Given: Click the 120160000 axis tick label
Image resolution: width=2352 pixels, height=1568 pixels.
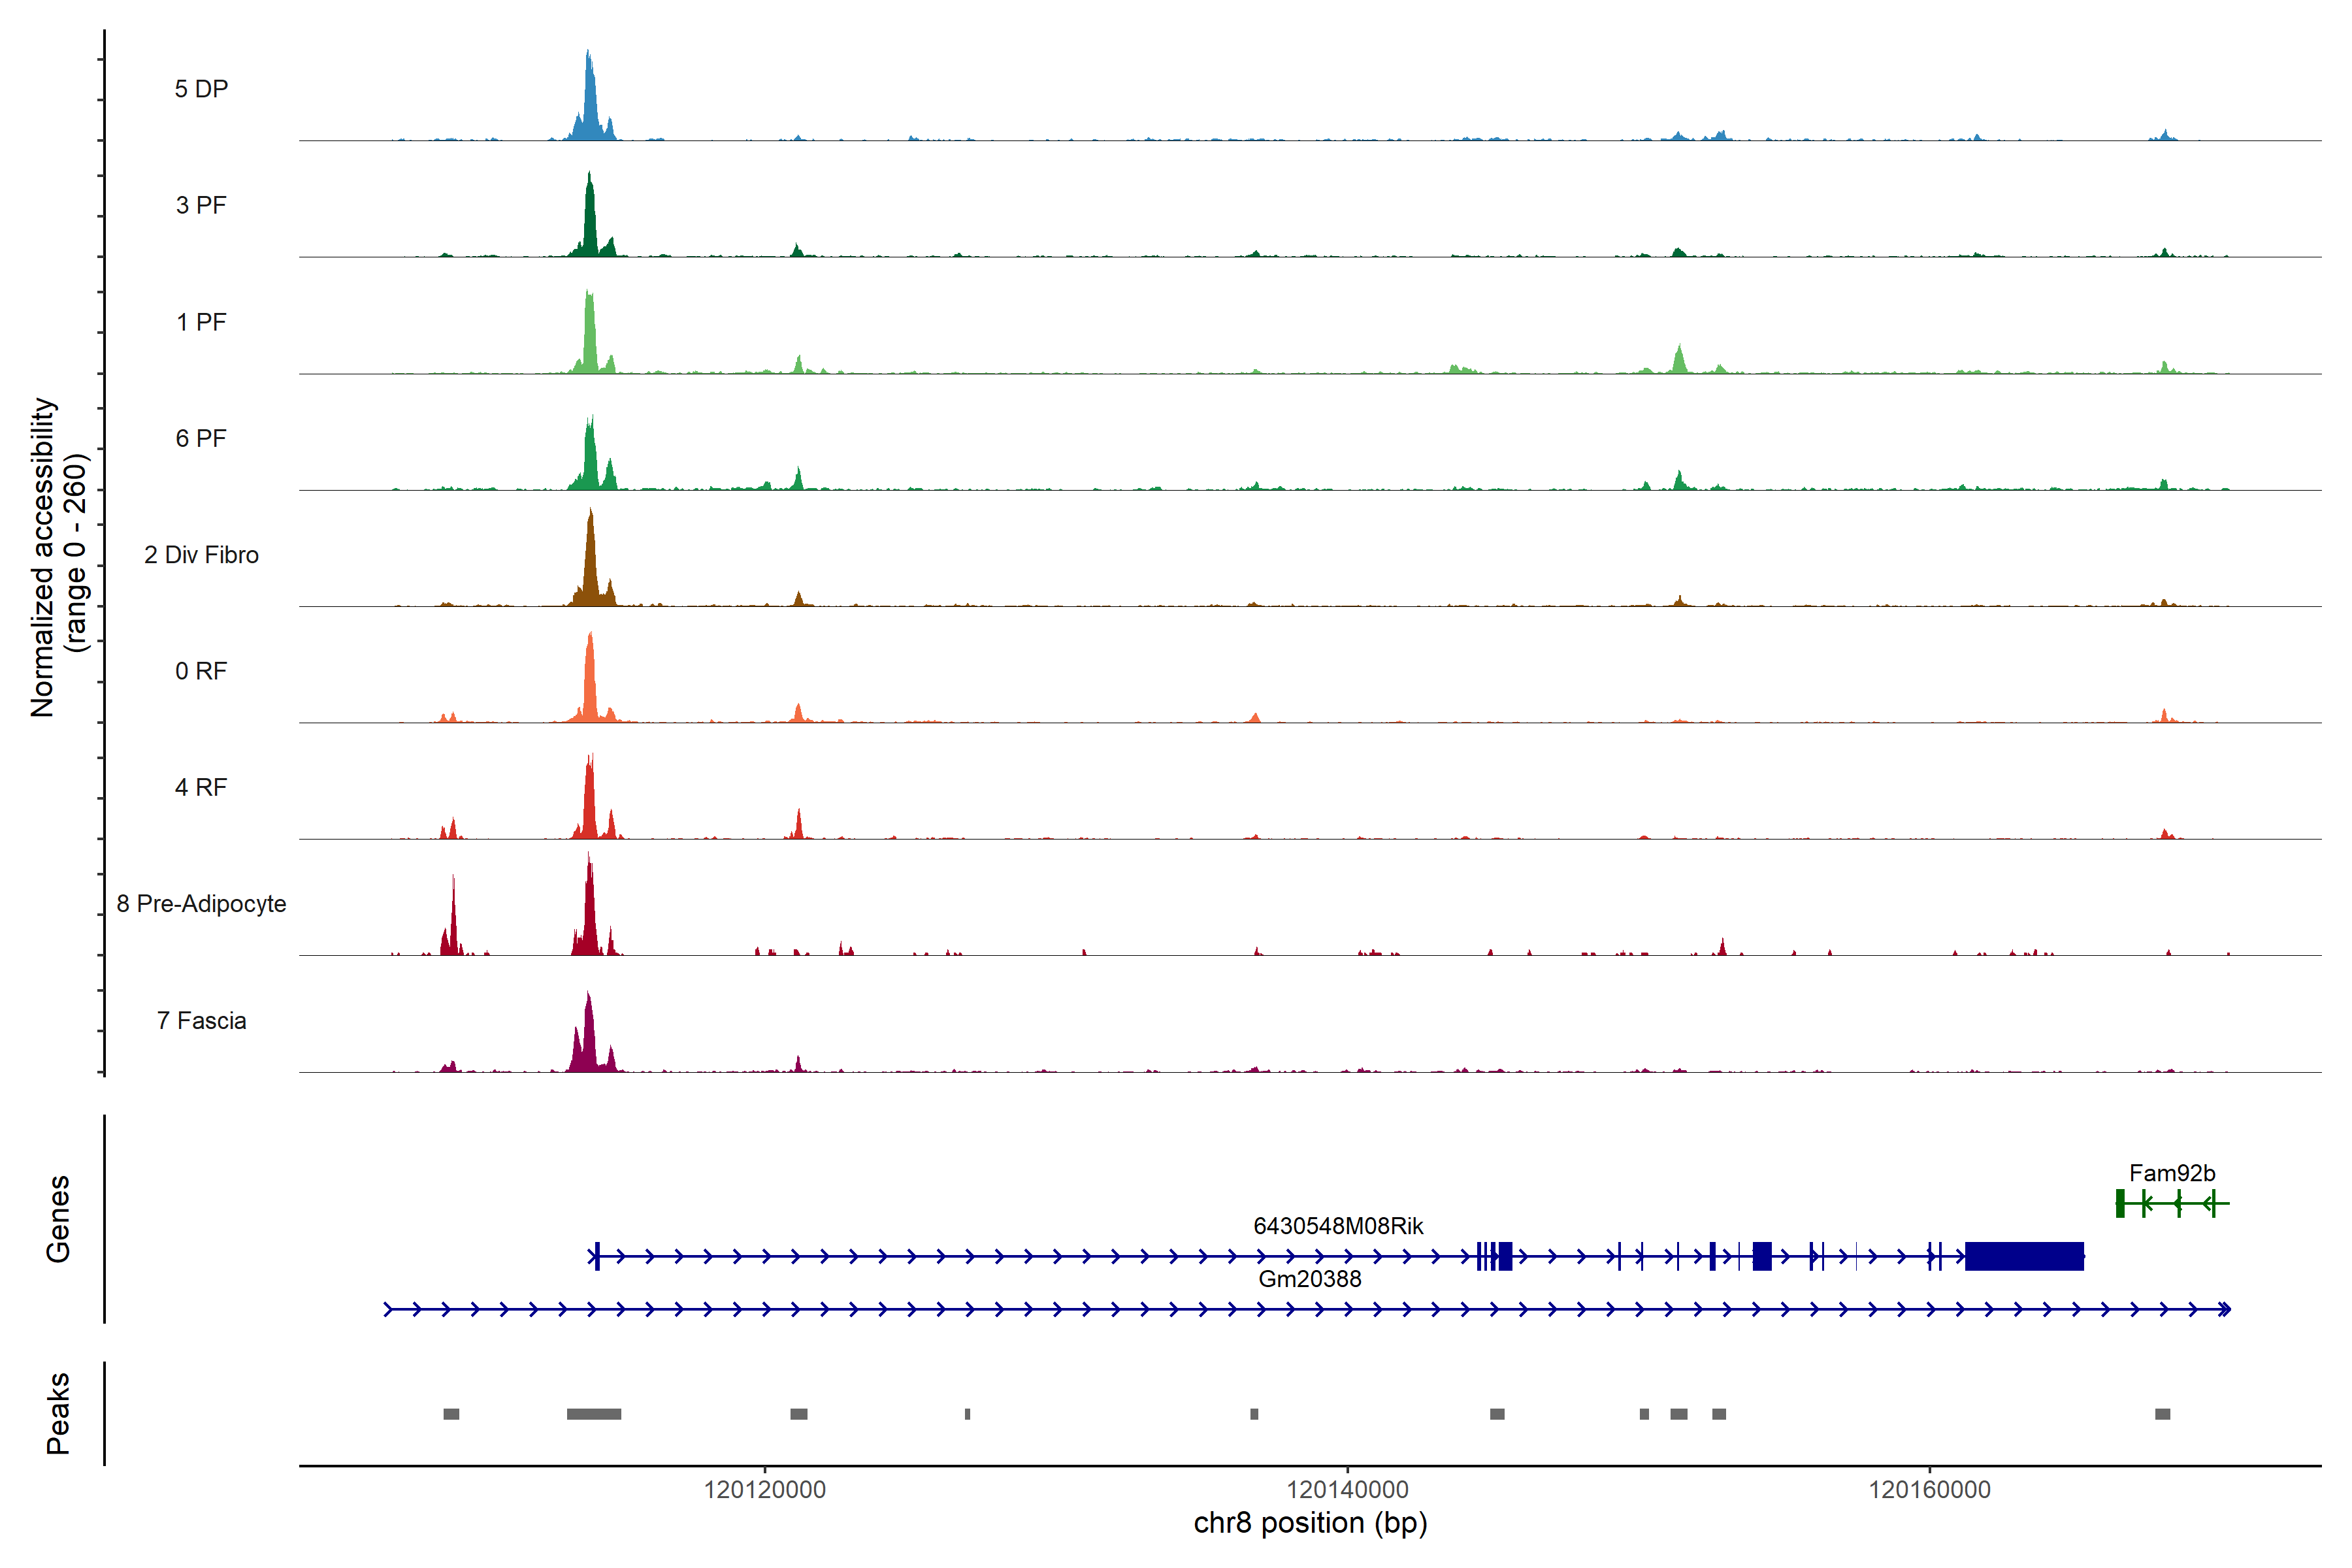Looking at the screenshot, I should click(x=1929, y=1489).
